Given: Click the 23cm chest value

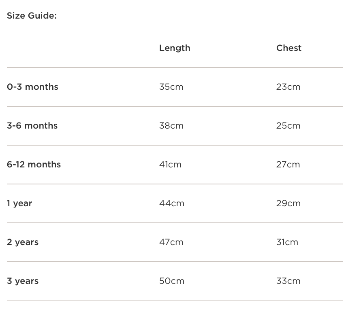Looking at the screenshot, I should click(x=288, y=87).
